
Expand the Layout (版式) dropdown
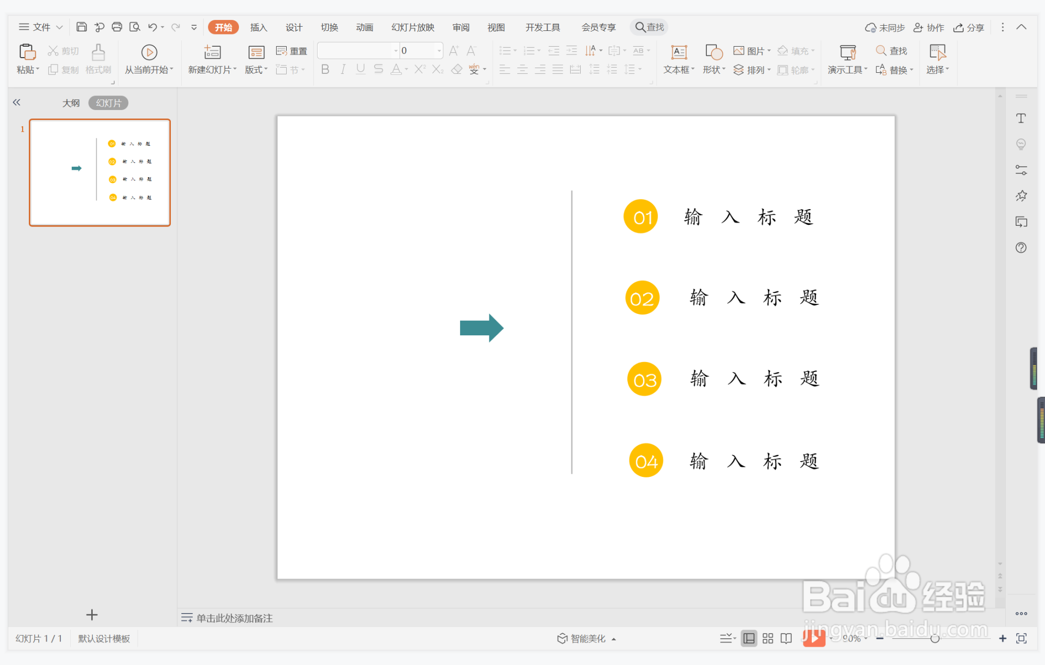coord(256,70)
